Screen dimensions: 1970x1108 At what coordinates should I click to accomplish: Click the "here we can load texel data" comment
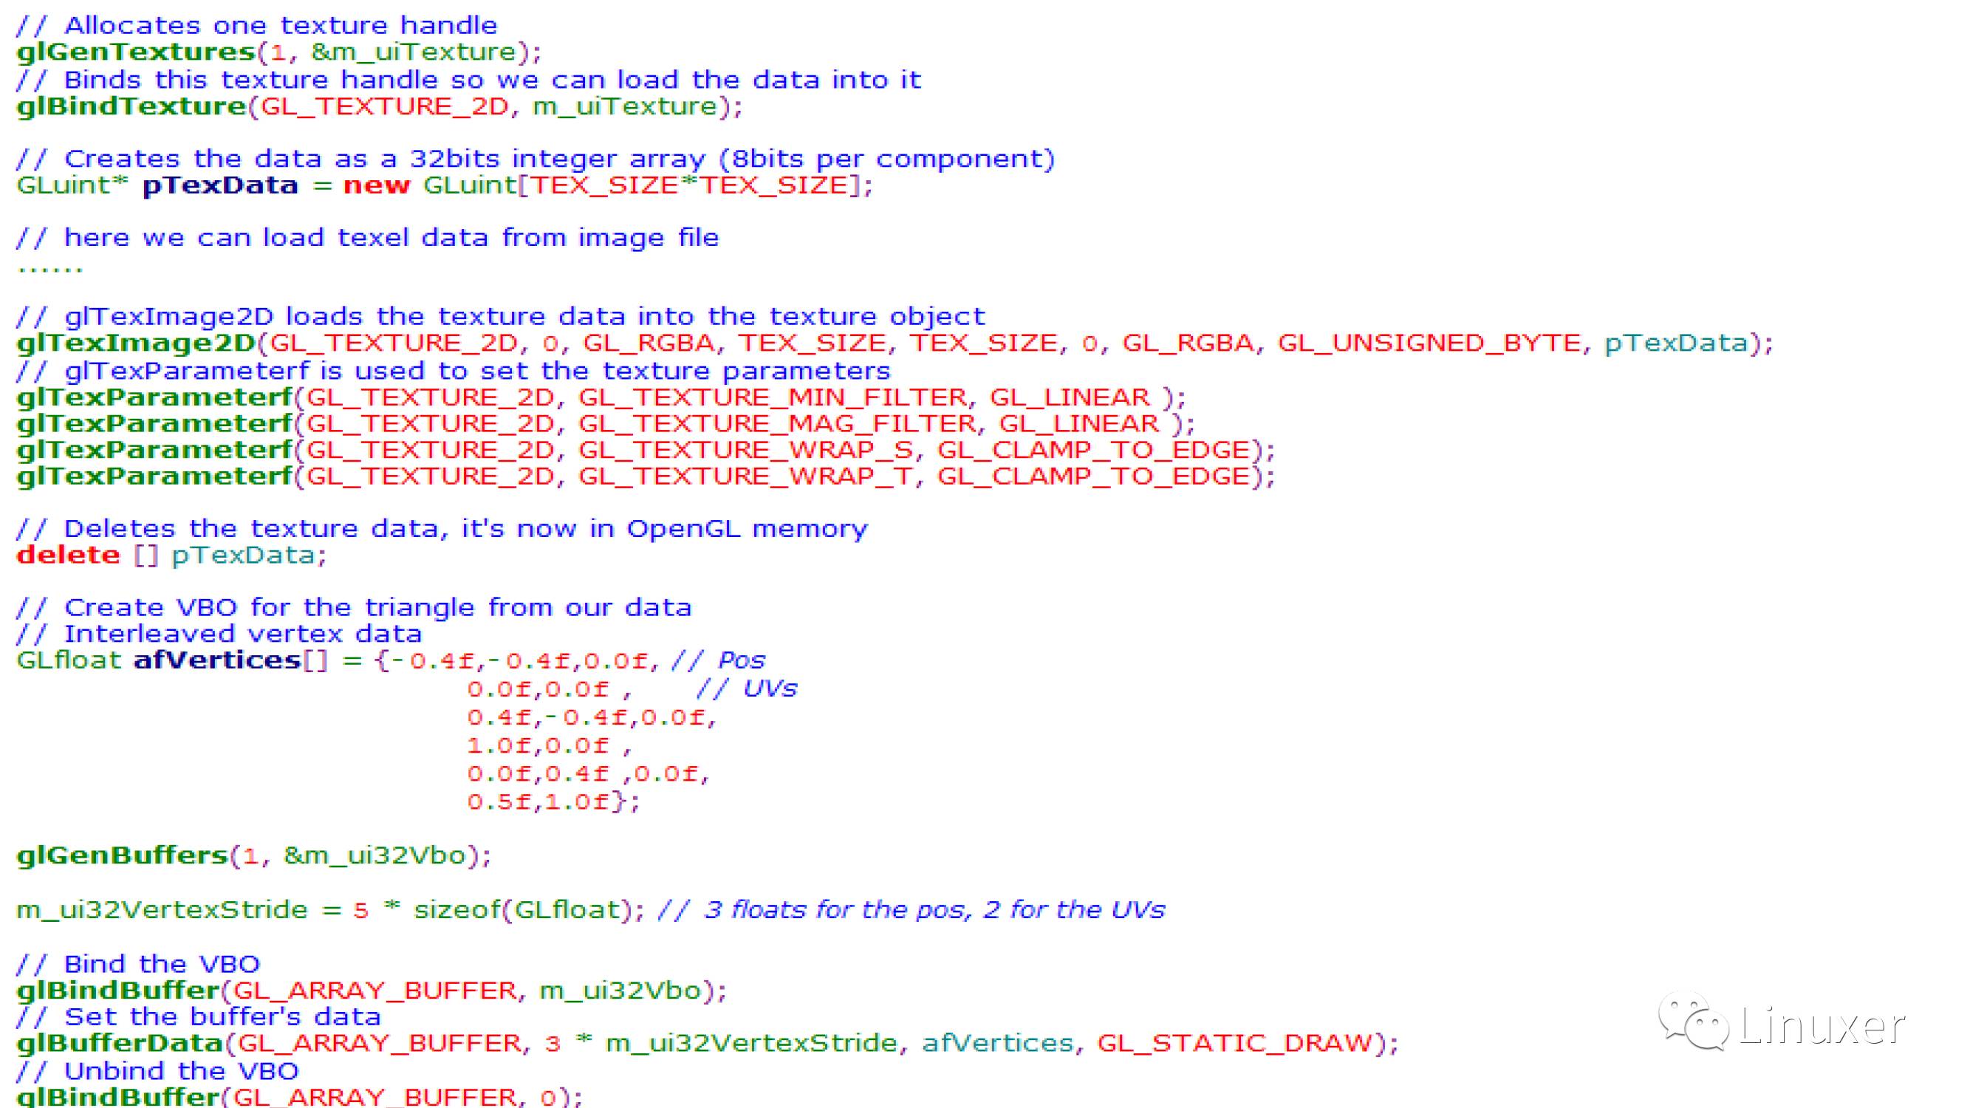[367, 237]
